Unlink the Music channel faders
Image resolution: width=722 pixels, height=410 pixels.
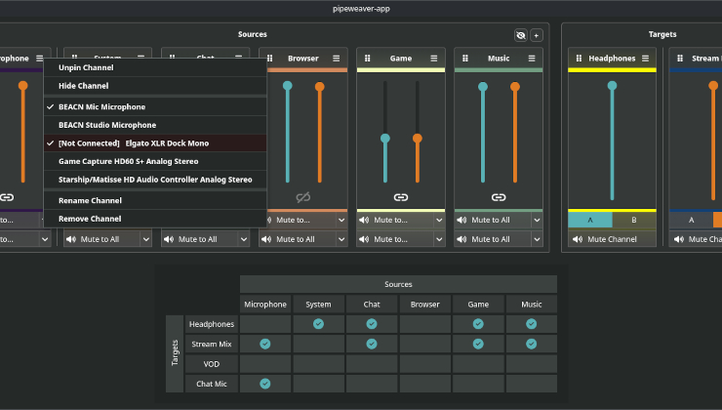(x=499, y=197)
